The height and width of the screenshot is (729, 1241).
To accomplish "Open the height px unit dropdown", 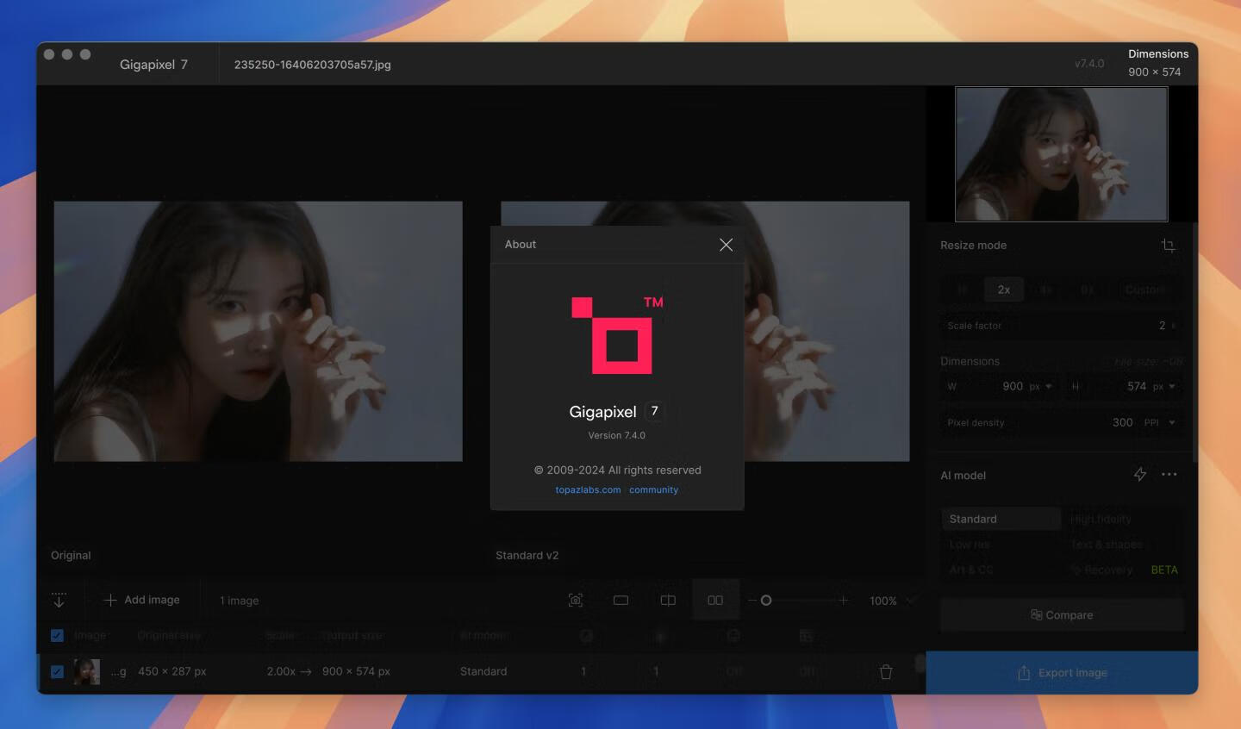I will (1164, 386).
